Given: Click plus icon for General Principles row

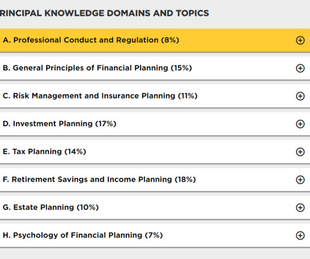Looking at the screenshot, I should pyautogui.click(x=300, y=69).
